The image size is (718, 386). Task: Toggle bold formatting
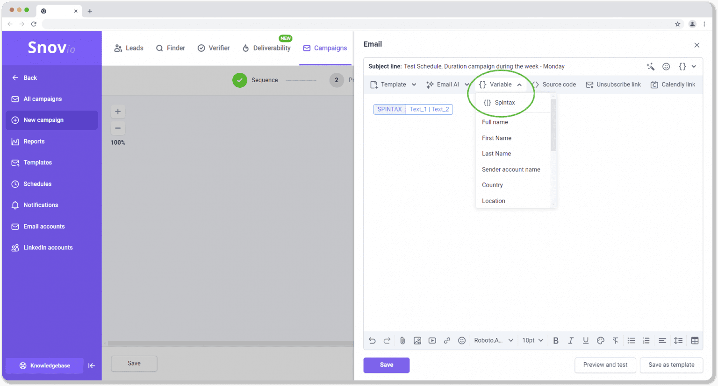click(x=556, y=341)
